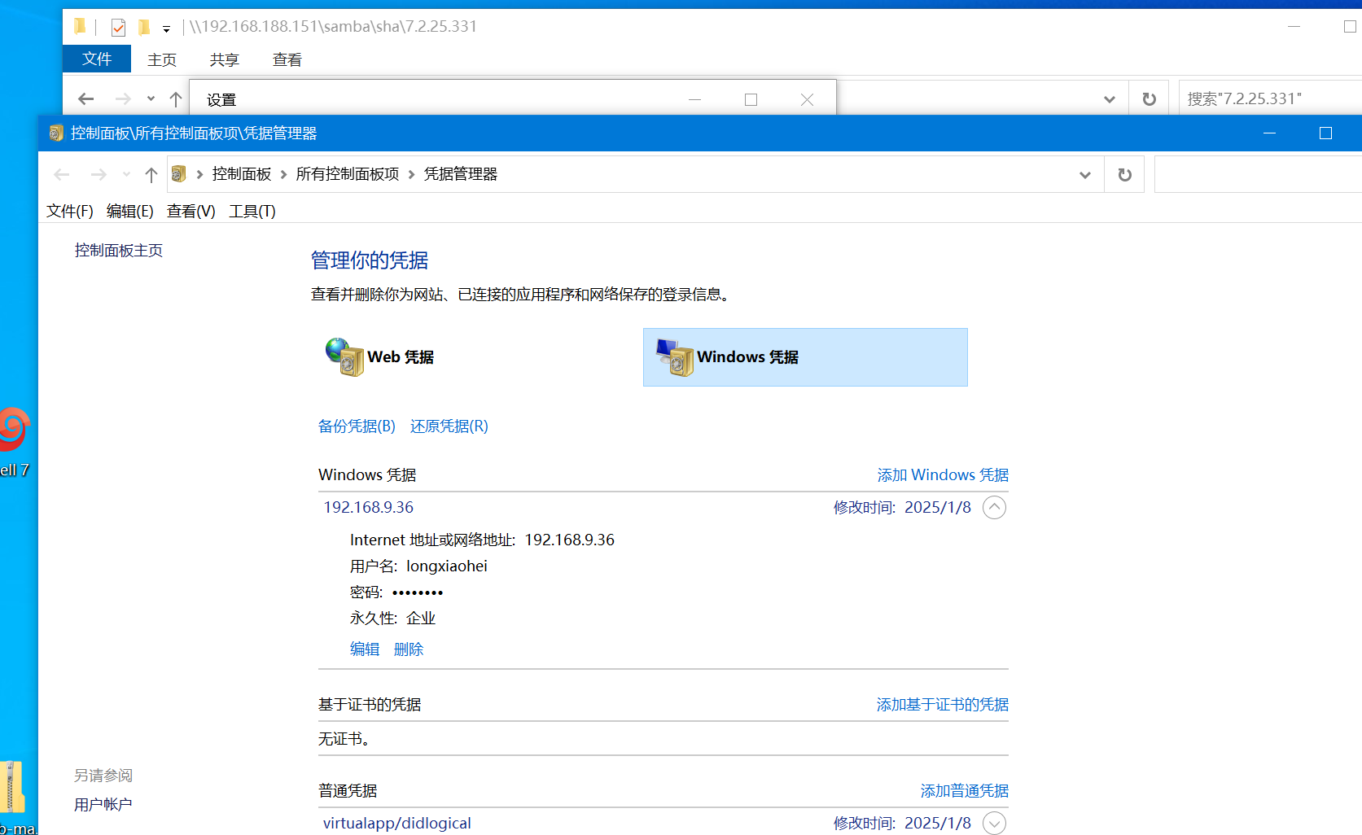
Task: Open the 编辑(E) menu
Action: click(x=130, y=212)
